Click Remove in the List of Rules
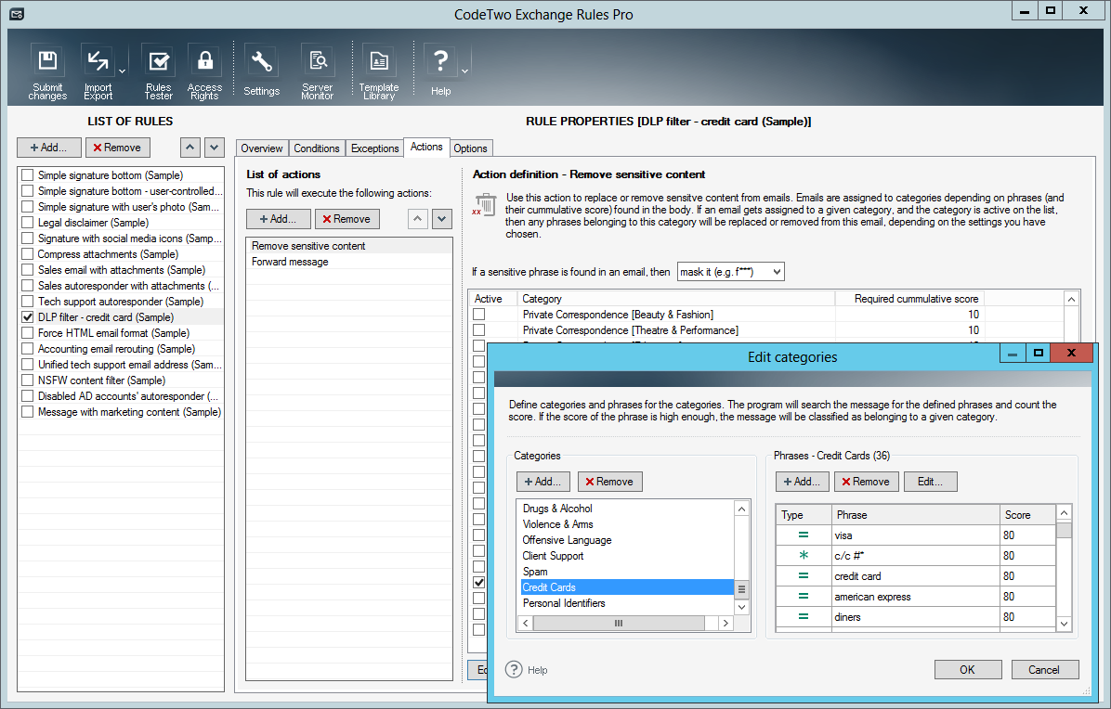This screenshot has height=709, width=1111. click(x=118, y=148)
